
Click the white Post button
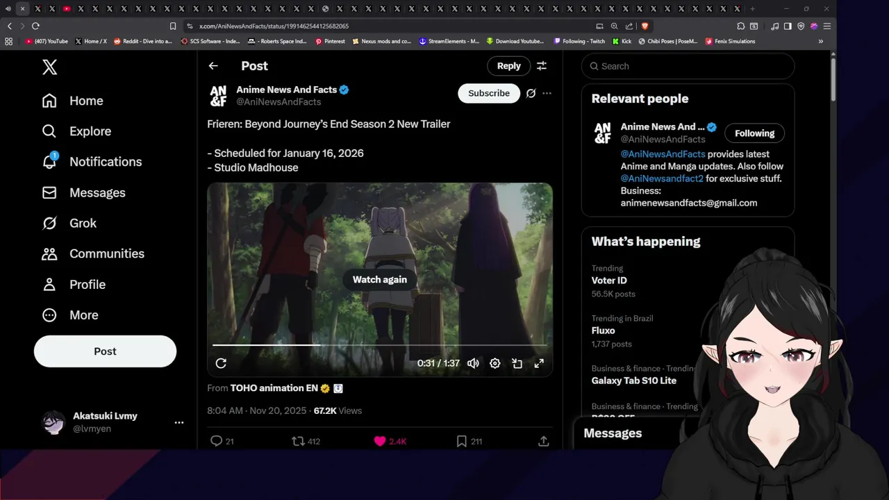[x=105, y=351]
